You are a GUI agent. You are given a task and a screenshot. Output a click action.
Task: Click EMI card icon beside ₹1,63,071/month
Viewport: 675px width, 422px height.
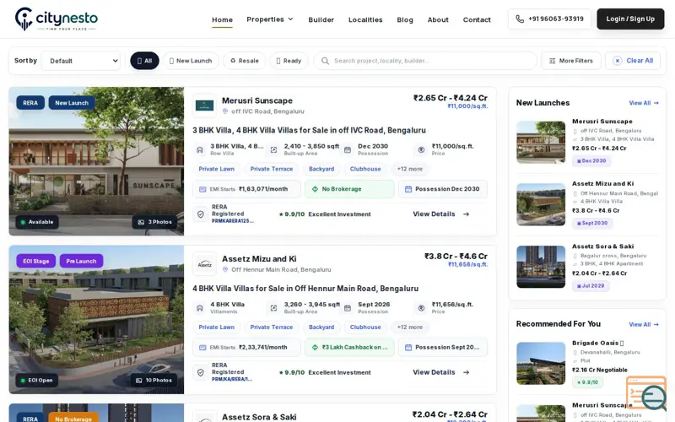(202, 189)
